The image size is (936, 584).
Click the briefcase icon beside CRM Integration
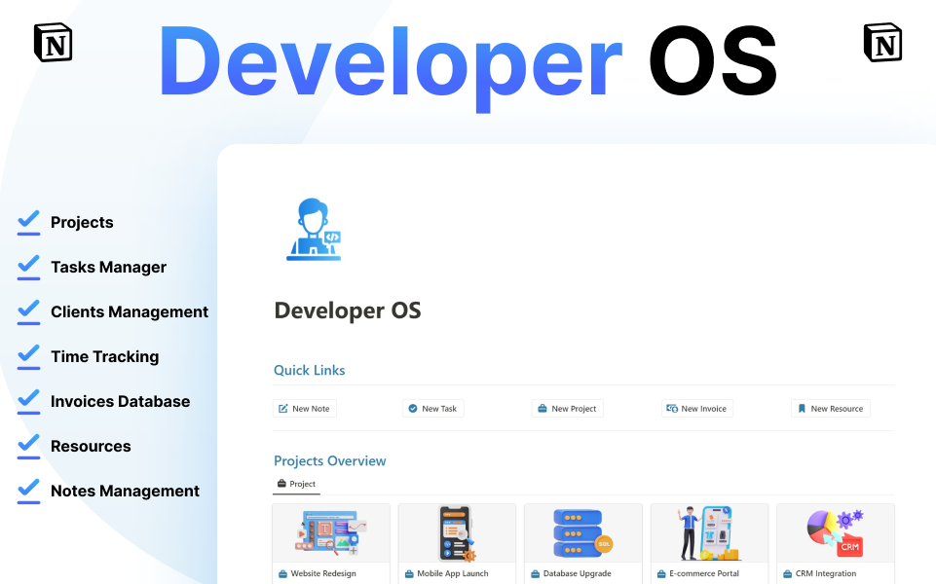pyautogui.click(x=787, y=574)
